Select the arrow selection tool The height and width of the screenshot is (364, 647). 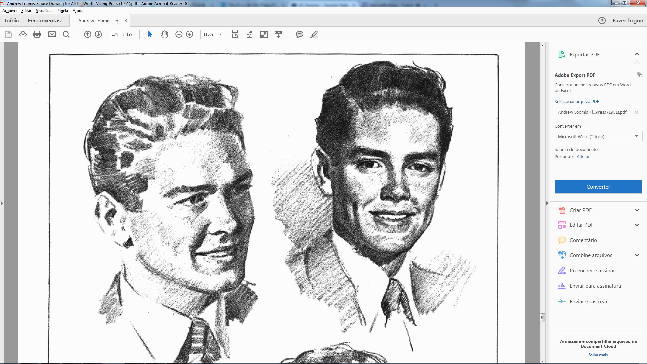(150, 34)
